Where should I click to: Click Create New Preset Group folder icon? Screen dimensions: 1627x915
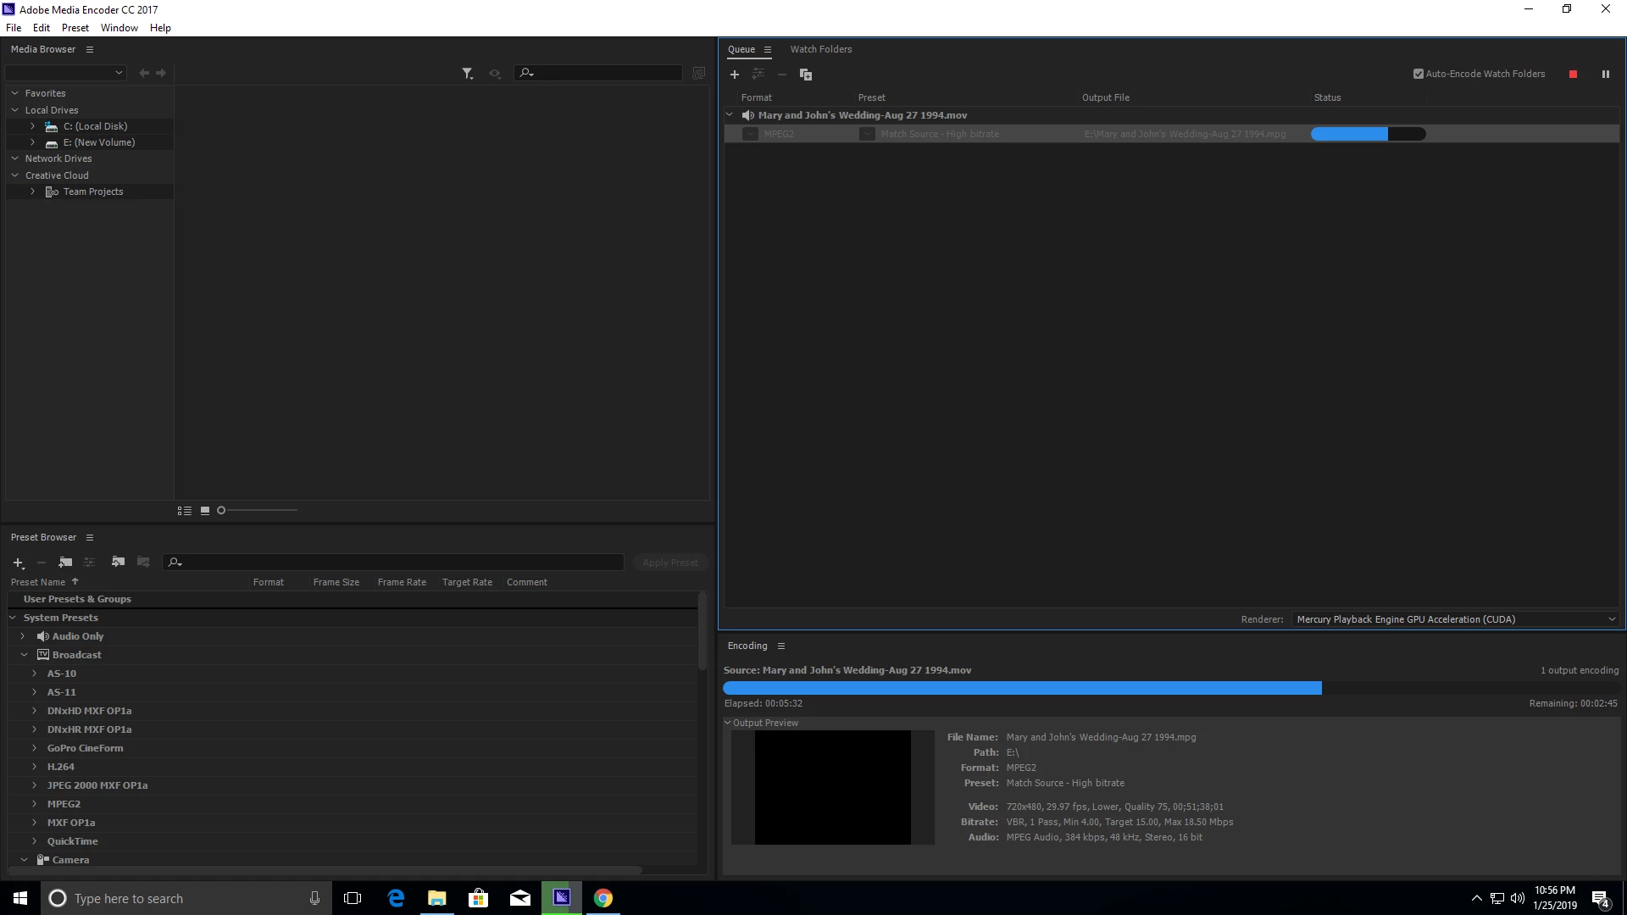click(65, 563)
